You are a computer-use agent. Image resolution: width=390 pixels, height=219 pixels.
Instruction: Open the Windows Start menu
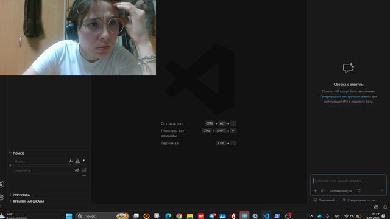69,216
